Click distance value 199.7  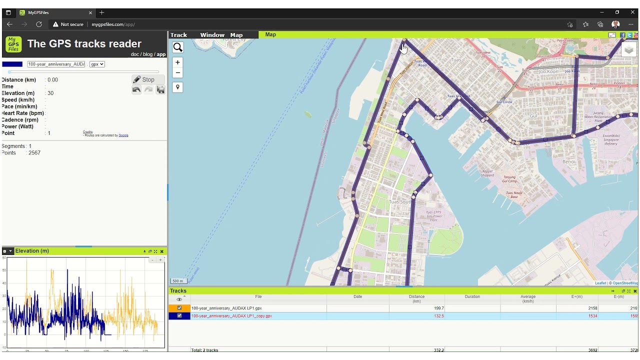coord(439,308)
